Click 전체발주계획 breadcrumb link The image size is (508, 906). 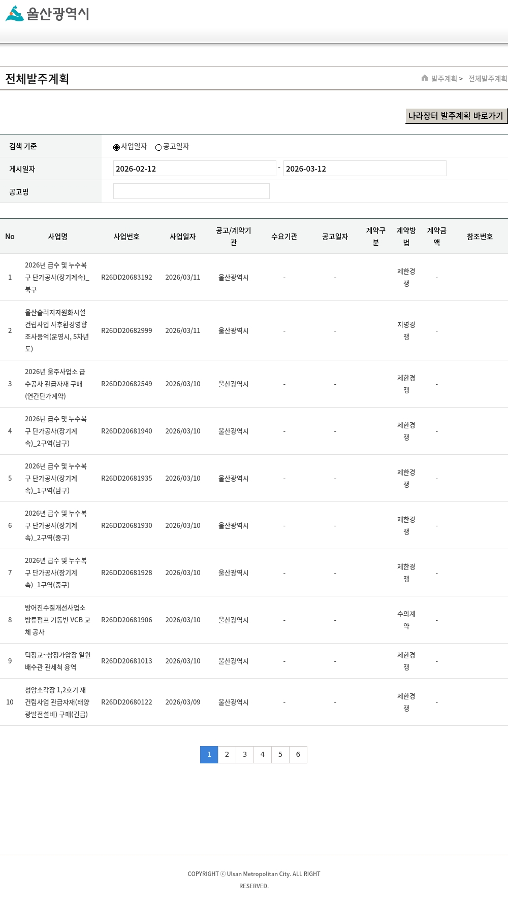coord(487,79)
